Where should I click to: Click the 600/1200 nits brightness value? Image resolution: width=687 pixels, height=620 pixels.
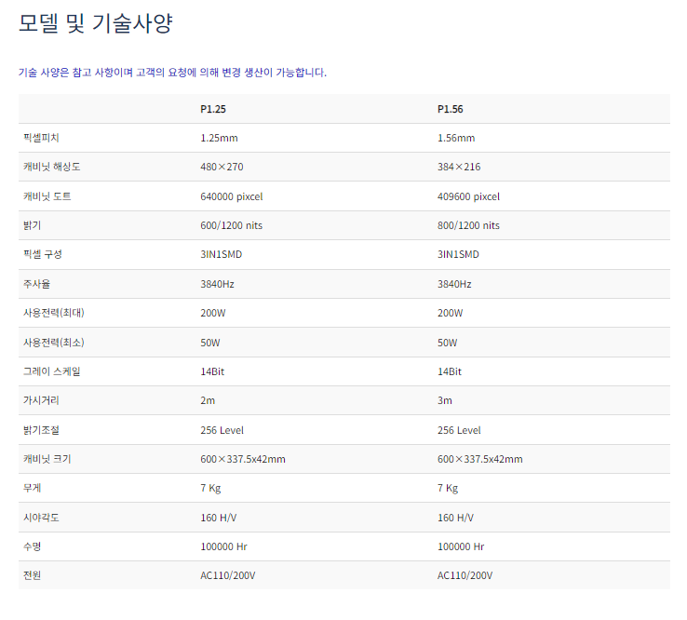coord(232,225)
